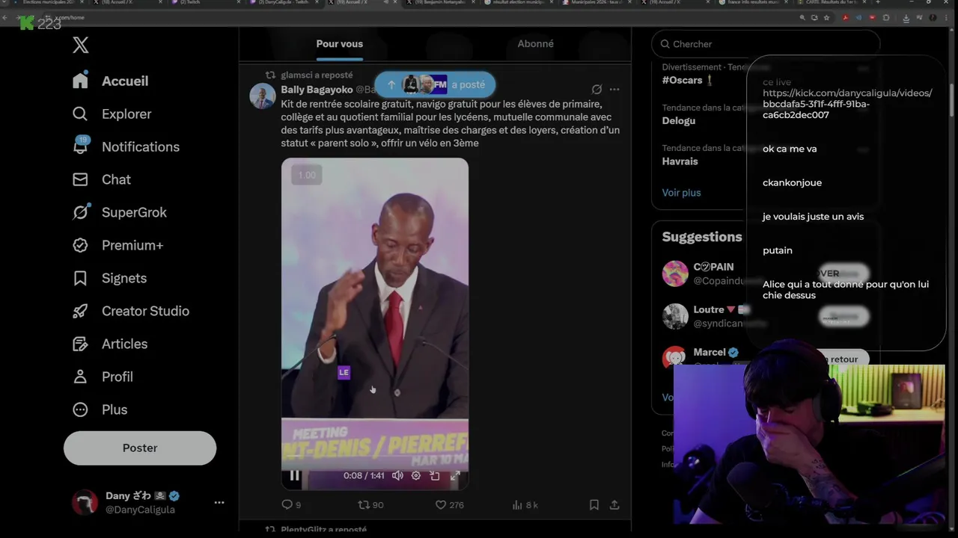Click the picture-in-picture video icon
The image size is (958, 538).
pos(435,475)
